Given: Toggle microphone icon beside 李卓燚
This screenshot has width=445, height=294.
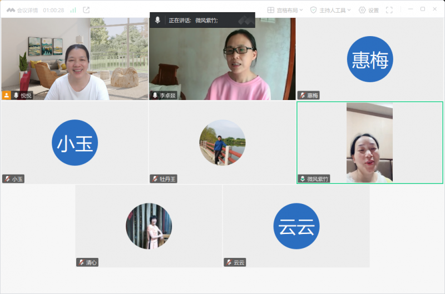Looking at the screenshot, I should pyautogui.click(x=155, y=95).
